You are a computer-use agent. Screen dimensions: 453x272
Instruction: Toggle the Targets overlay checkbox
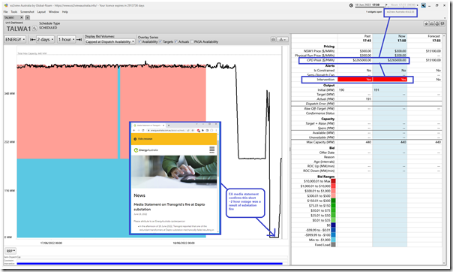pyautogui.click(x=160, y=41)
